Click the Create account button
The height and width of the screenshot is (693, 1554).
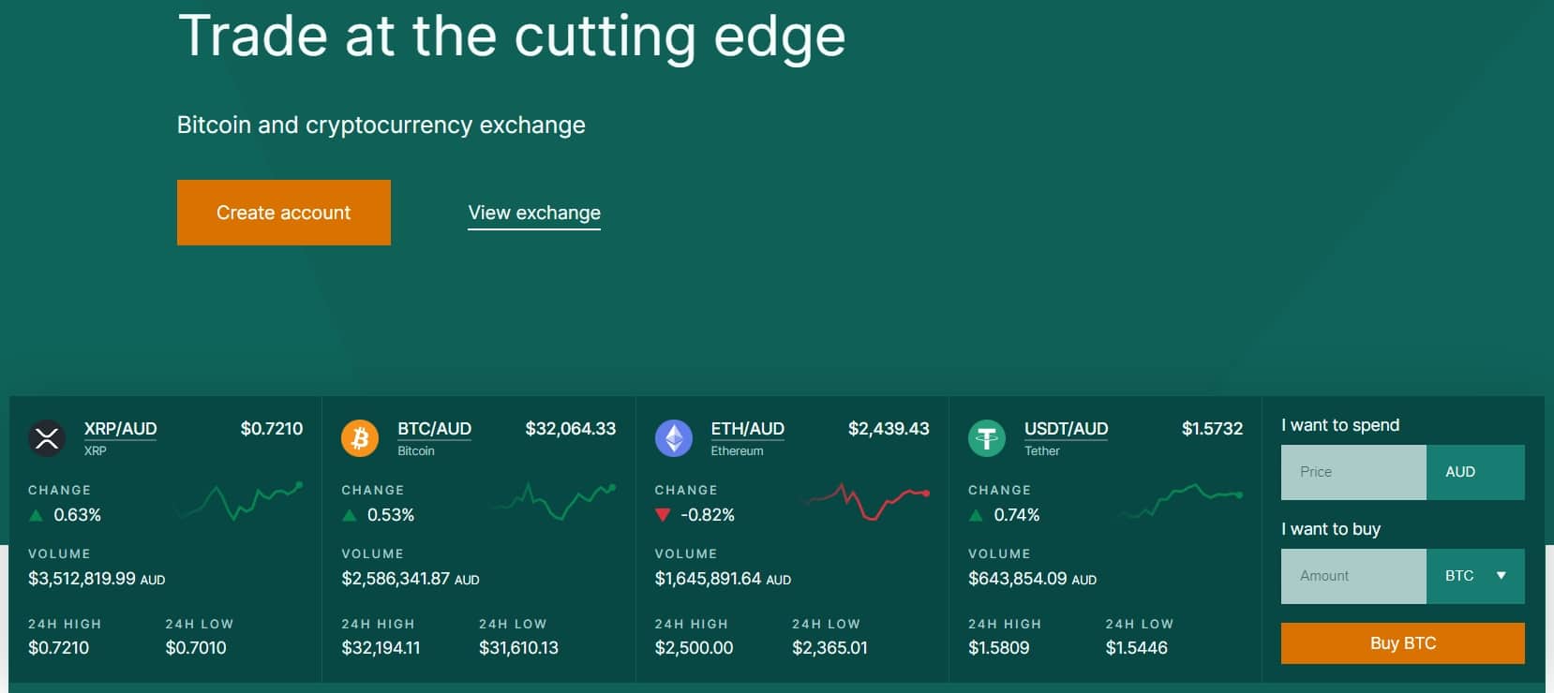pos(283,213)
